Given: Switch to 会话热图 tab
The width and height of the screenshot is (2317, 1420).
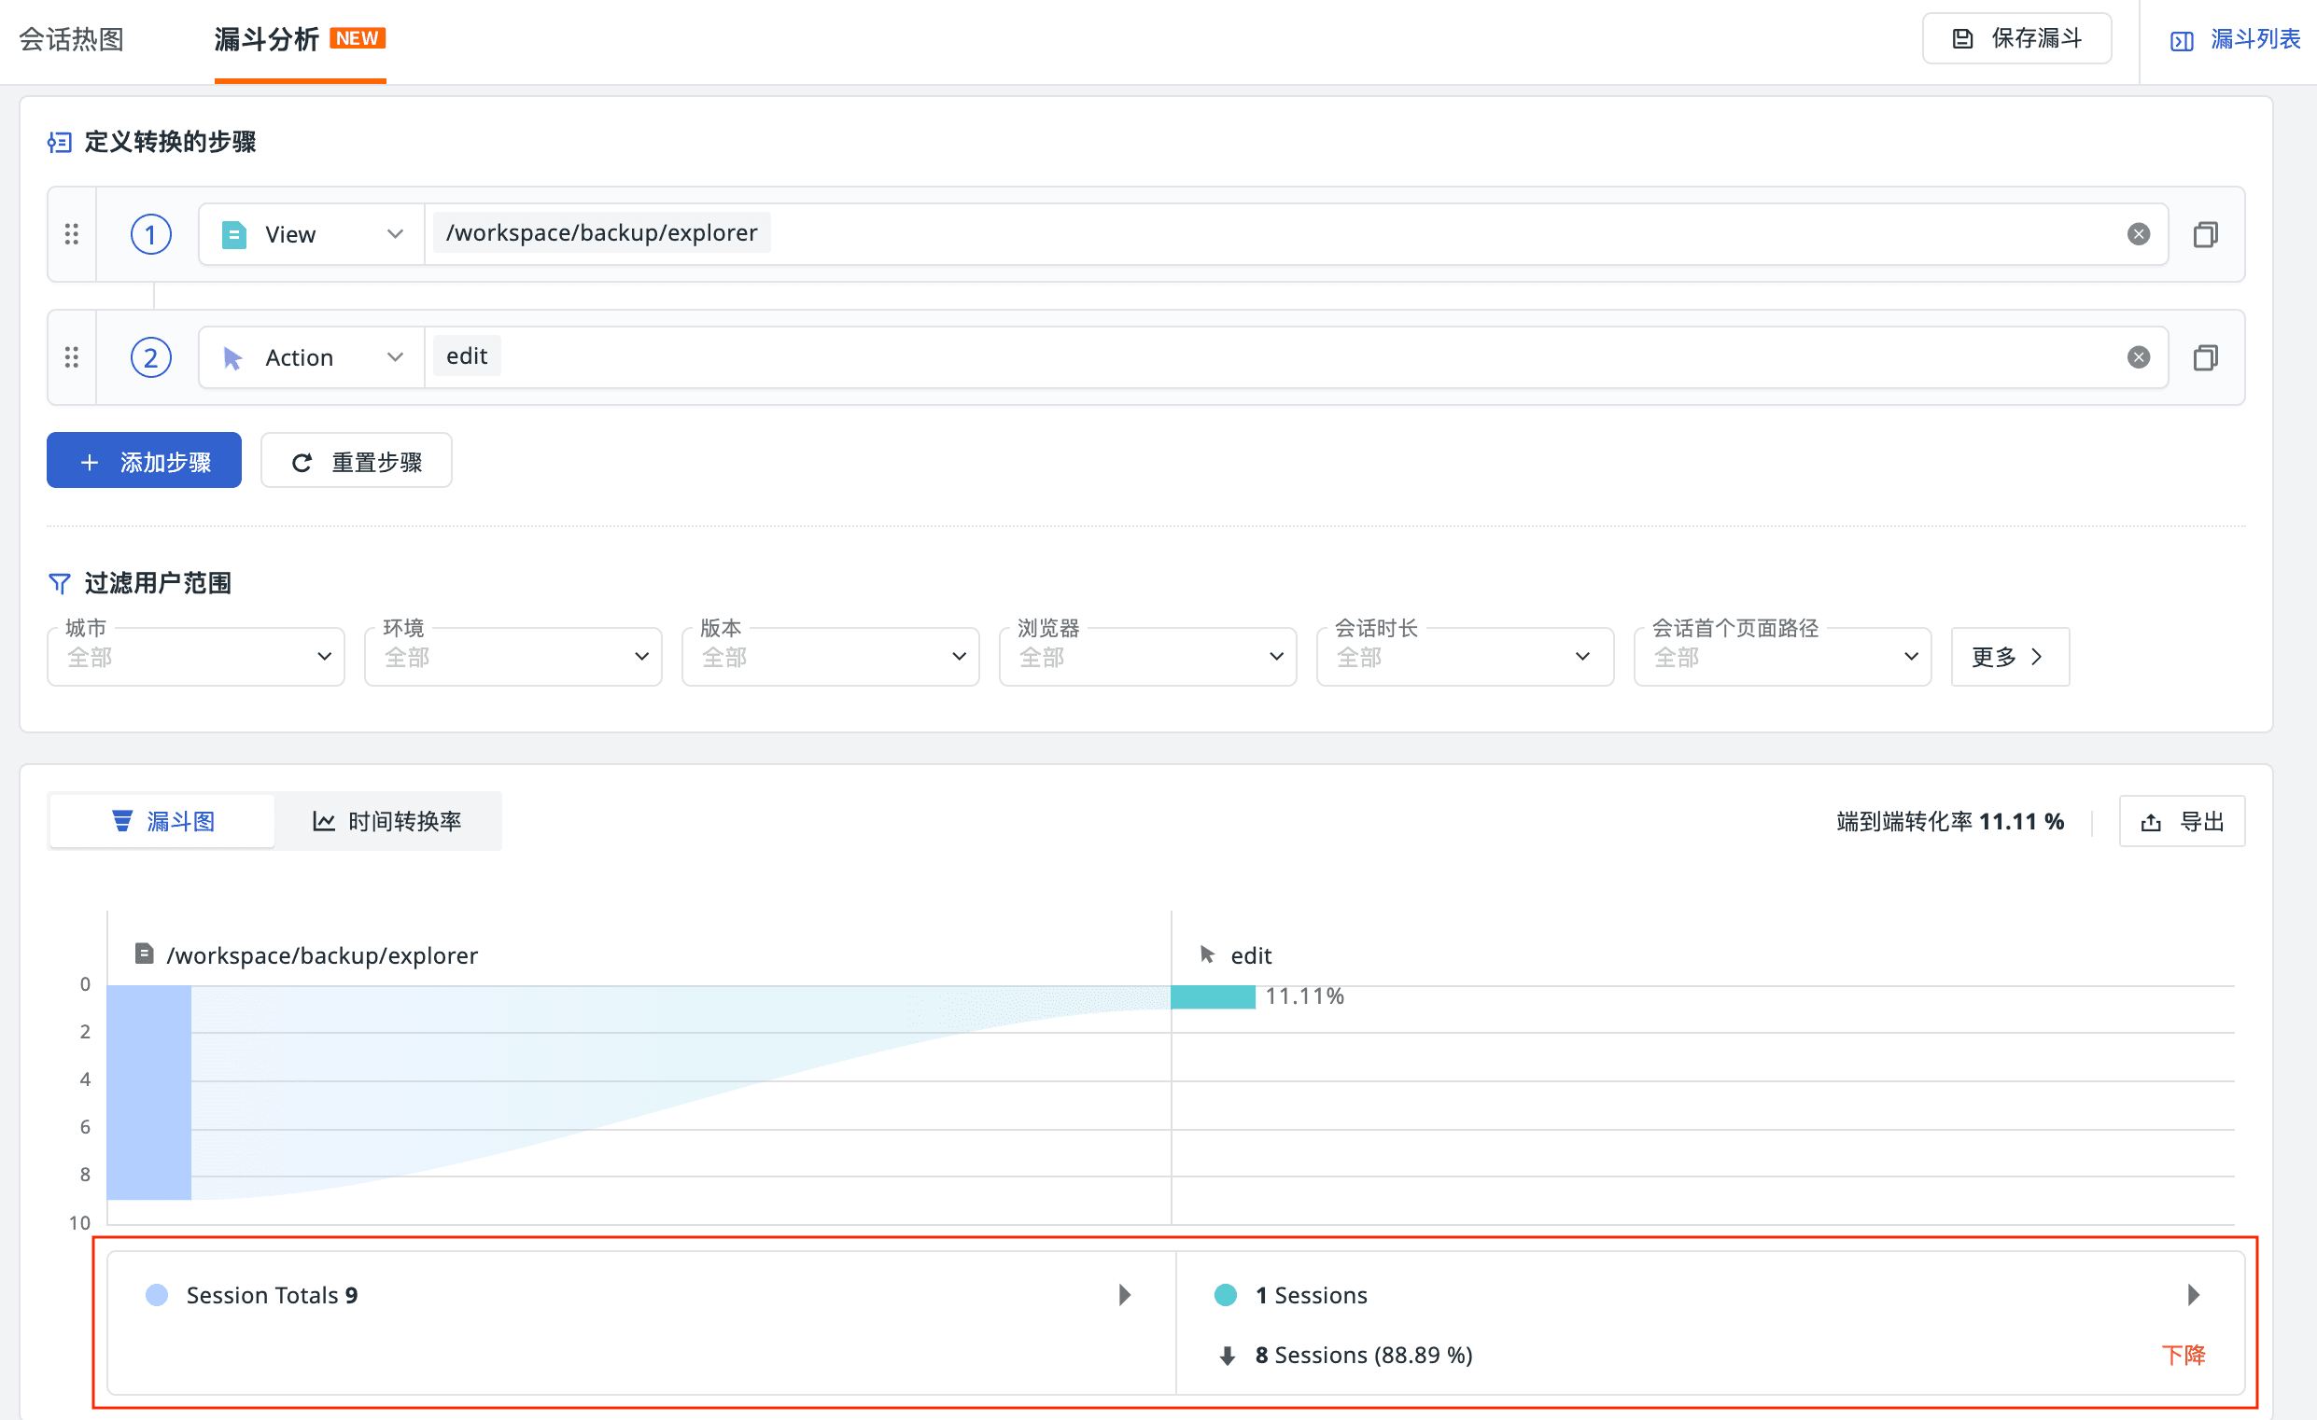Looking at the screenshot, I should [x=72, y=39].
